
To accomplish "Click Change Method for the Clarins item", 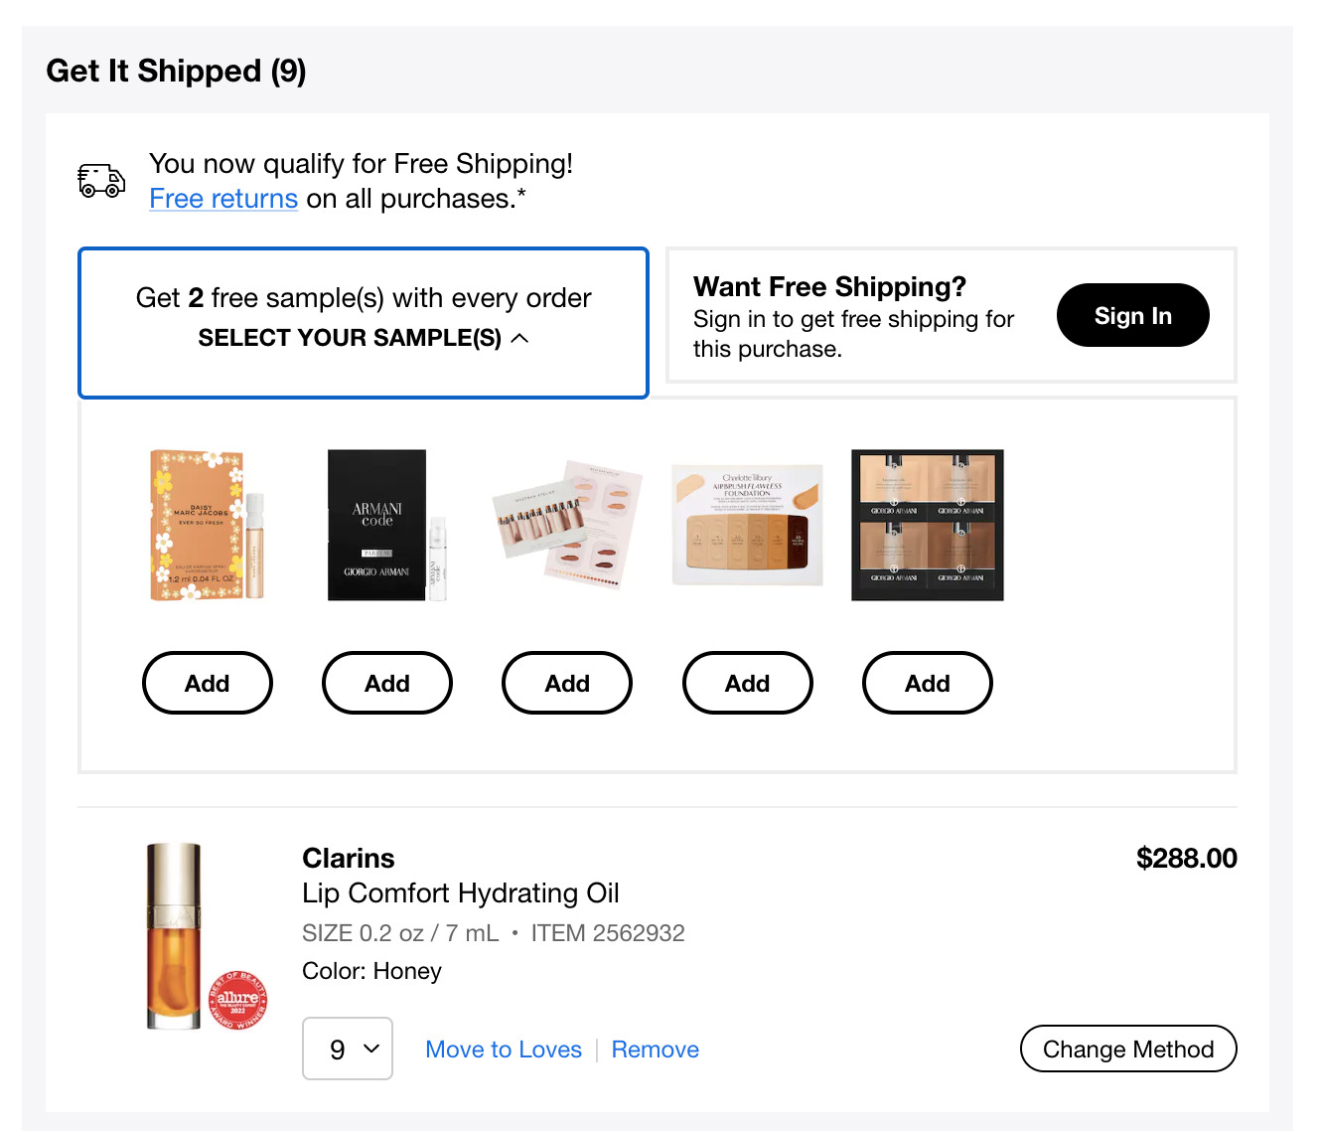I will pyautogui.click(x=1128, y=1049).
